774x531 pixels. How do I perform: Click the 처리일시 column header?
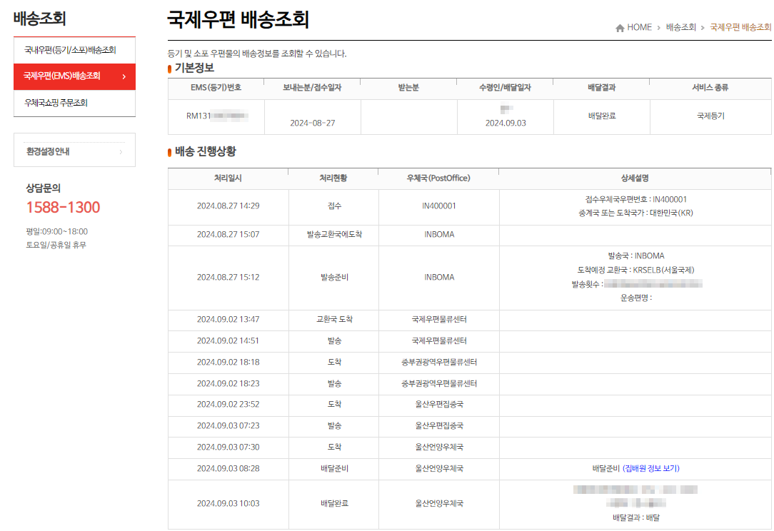click(x=228, y=178)
